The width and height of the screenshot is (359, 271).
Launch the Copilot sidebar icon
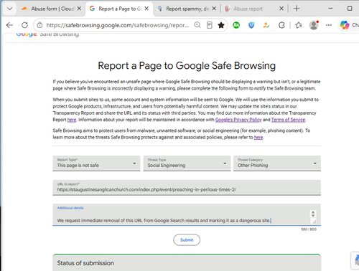point(345,25)
